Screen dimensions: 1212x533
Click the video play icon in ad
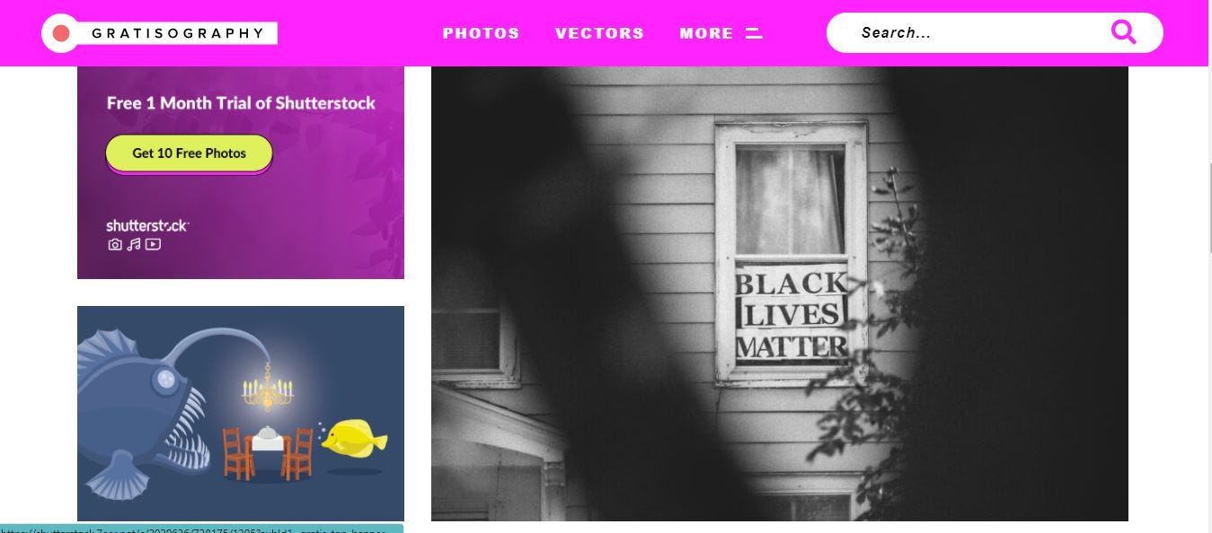tap(153, 244)
